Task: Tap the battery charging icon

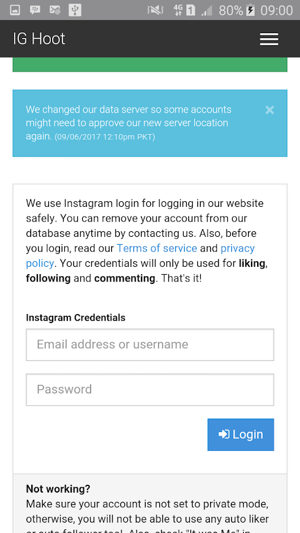Action: point(250,10)
